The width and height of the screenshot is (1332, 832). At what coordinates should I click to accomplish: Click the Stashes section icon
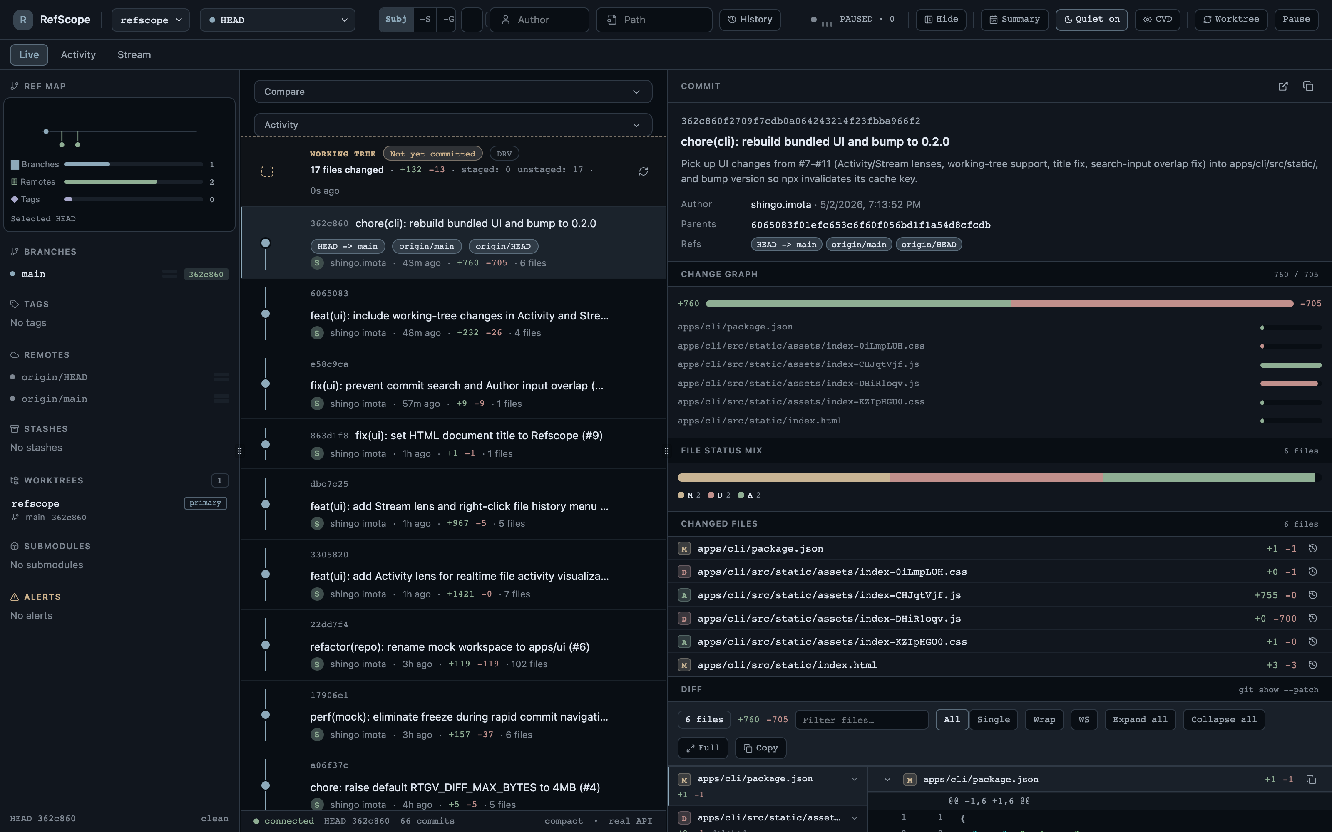pyautogui.click(x=15, y=428)
